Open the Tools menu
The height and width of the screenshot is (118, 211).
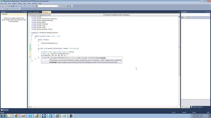(x=29, y=4)
